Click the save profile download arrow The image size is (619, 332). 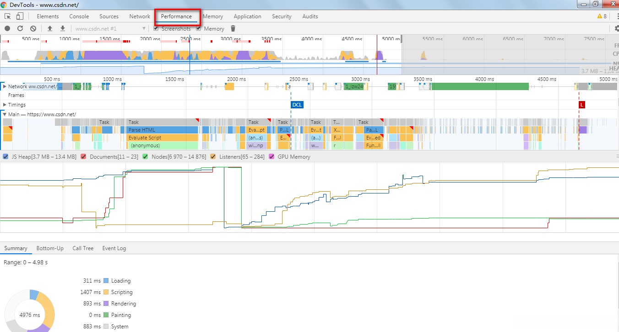click(x=63, y=28)
